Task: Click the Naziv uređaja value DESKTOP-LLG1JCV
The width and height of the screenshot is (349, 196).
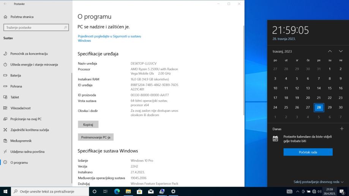Action: tap(144, 64)
